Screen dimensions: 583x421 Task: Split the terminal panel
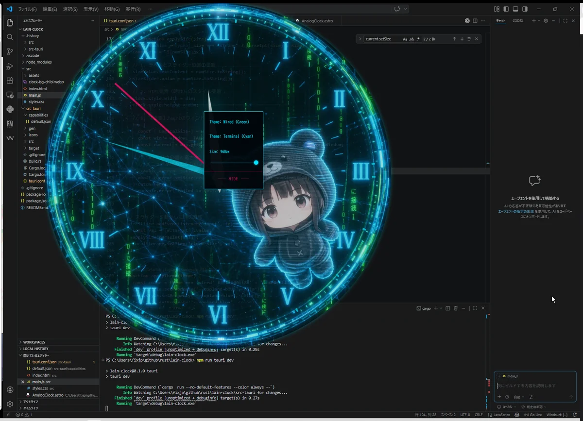(x=447, y=308)
